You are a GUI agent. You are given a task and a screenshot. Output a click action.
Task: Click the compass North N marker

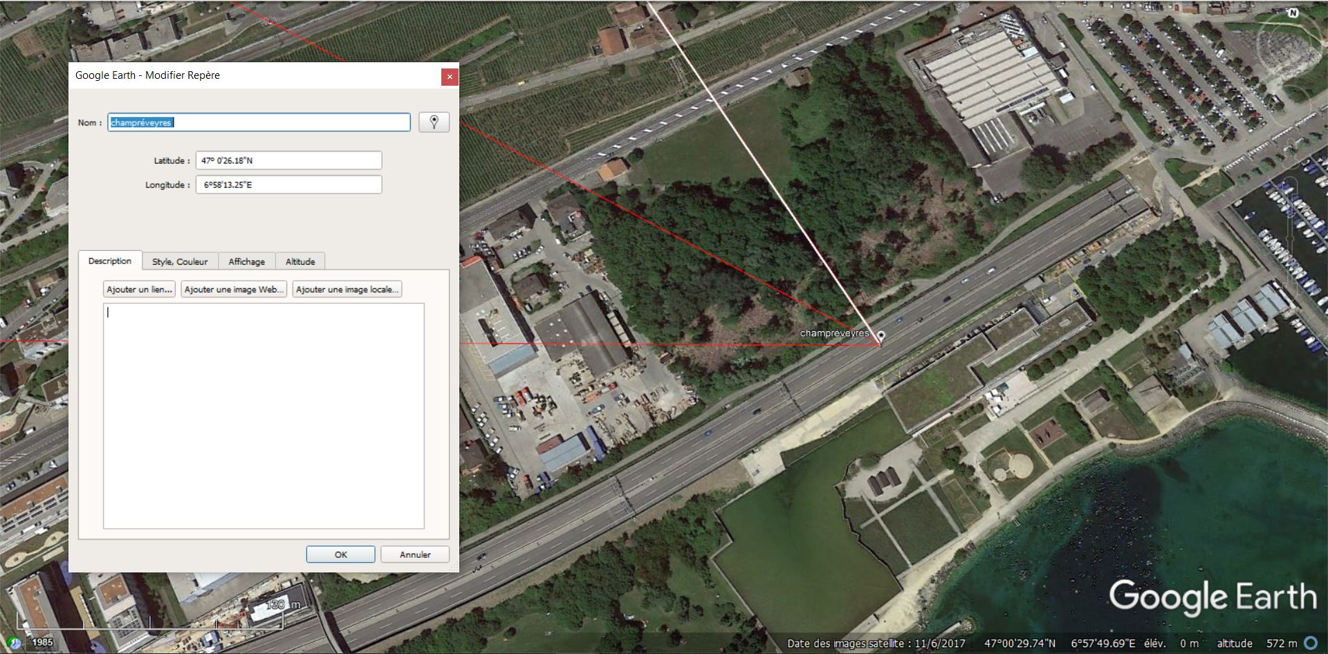click(1292, 13)
